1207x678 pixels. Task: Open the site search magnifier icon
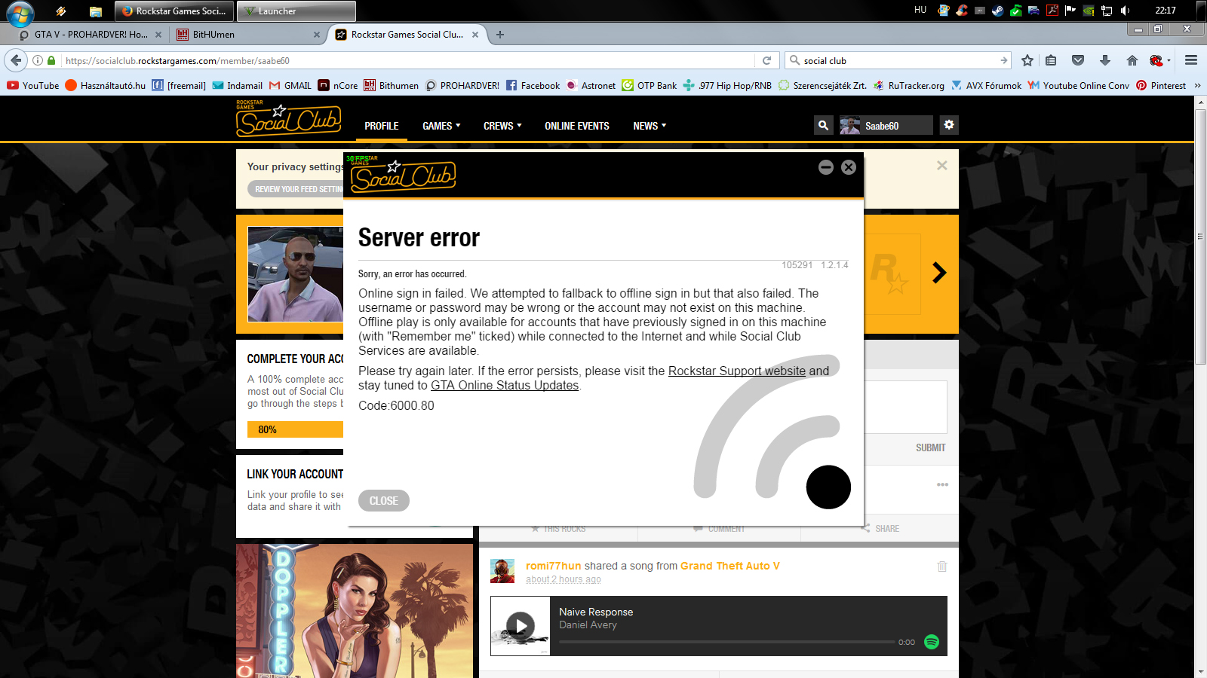(x=823, y=125)
